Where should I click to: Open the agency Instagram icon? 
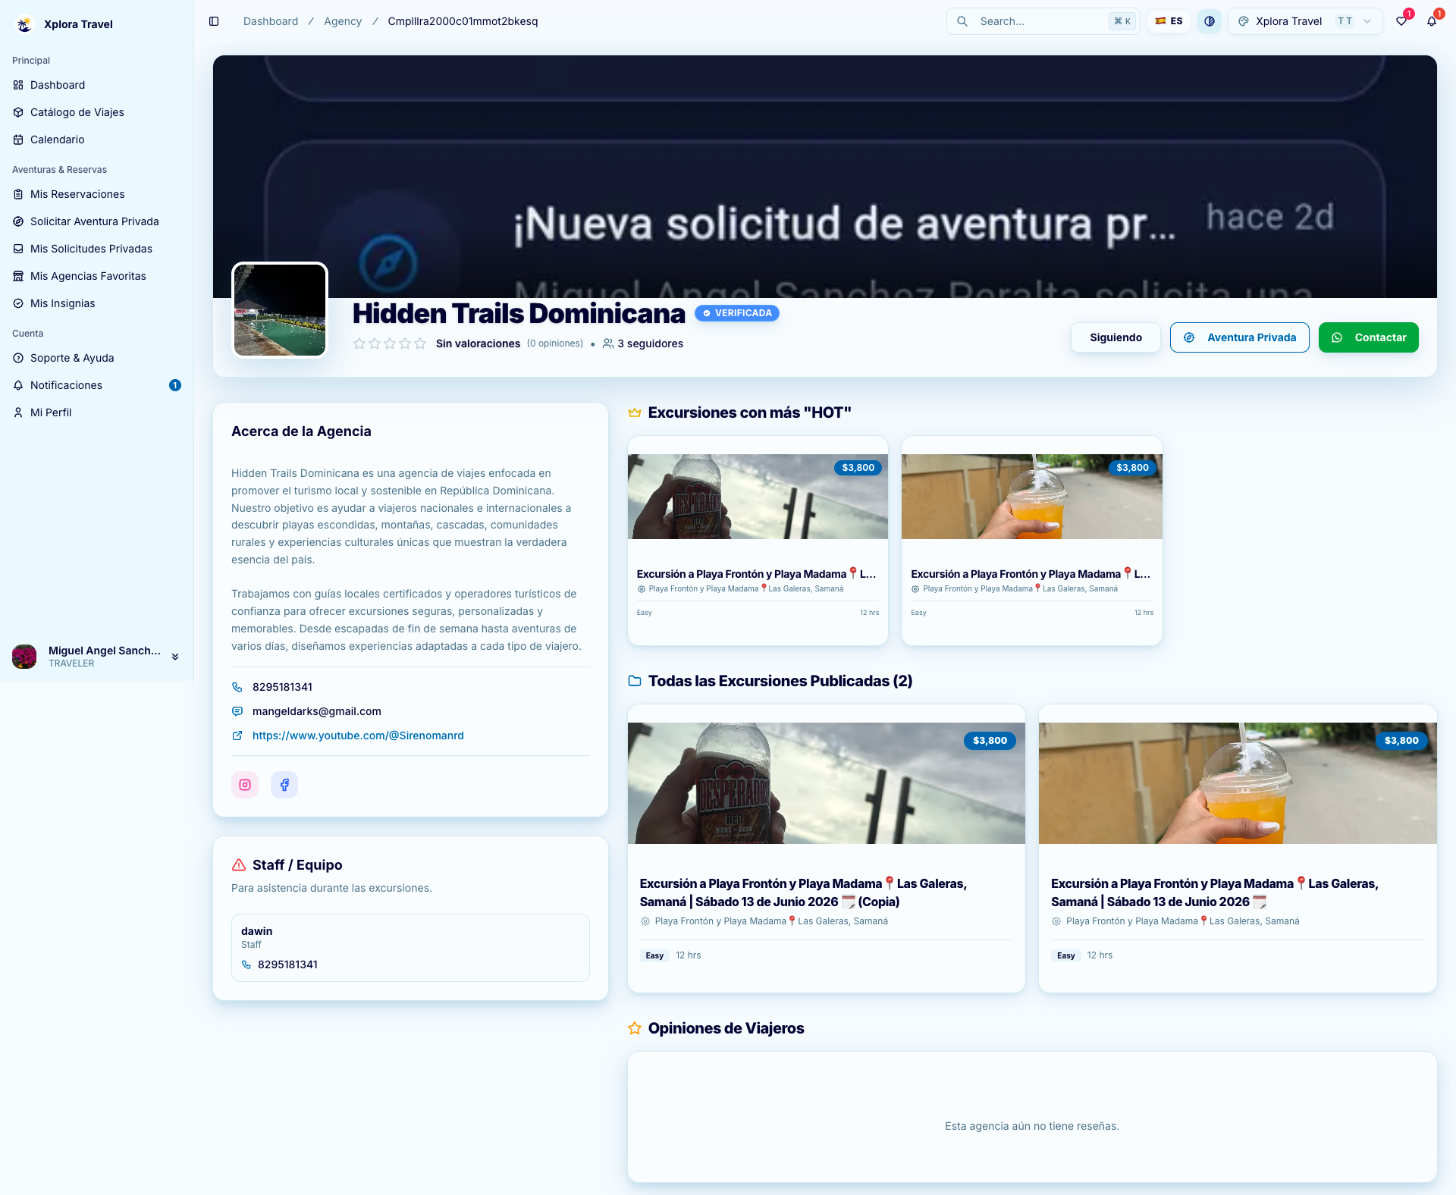[x=245, y=785]
